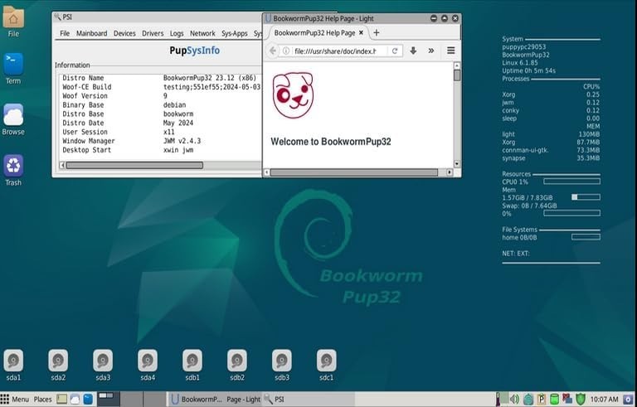Click the green shield firewall tray icon
637x407 pixels.
(x=581, y=400)
